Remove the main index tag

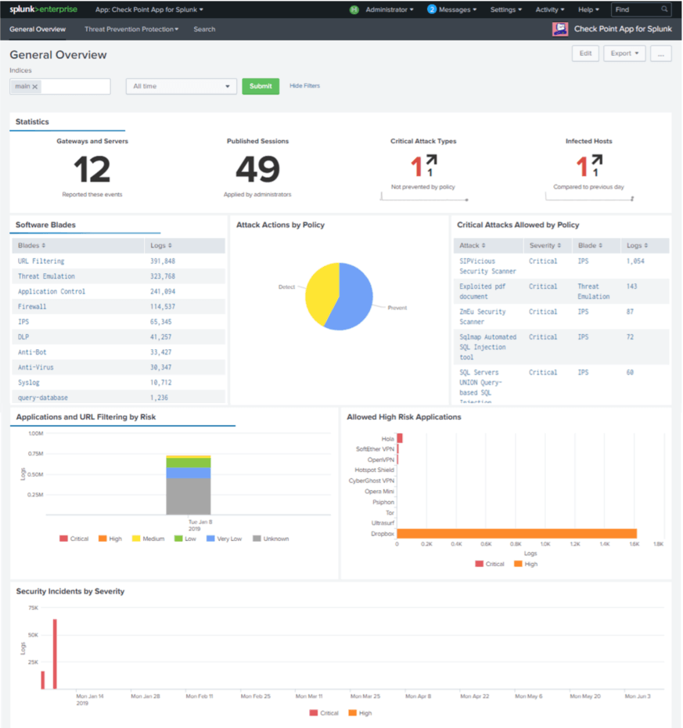[34, 86]
